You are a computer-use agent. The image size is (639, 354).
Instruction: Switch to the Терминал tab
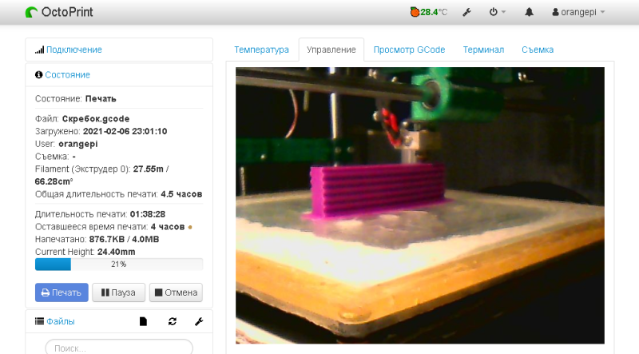click(x=483, y=50)
